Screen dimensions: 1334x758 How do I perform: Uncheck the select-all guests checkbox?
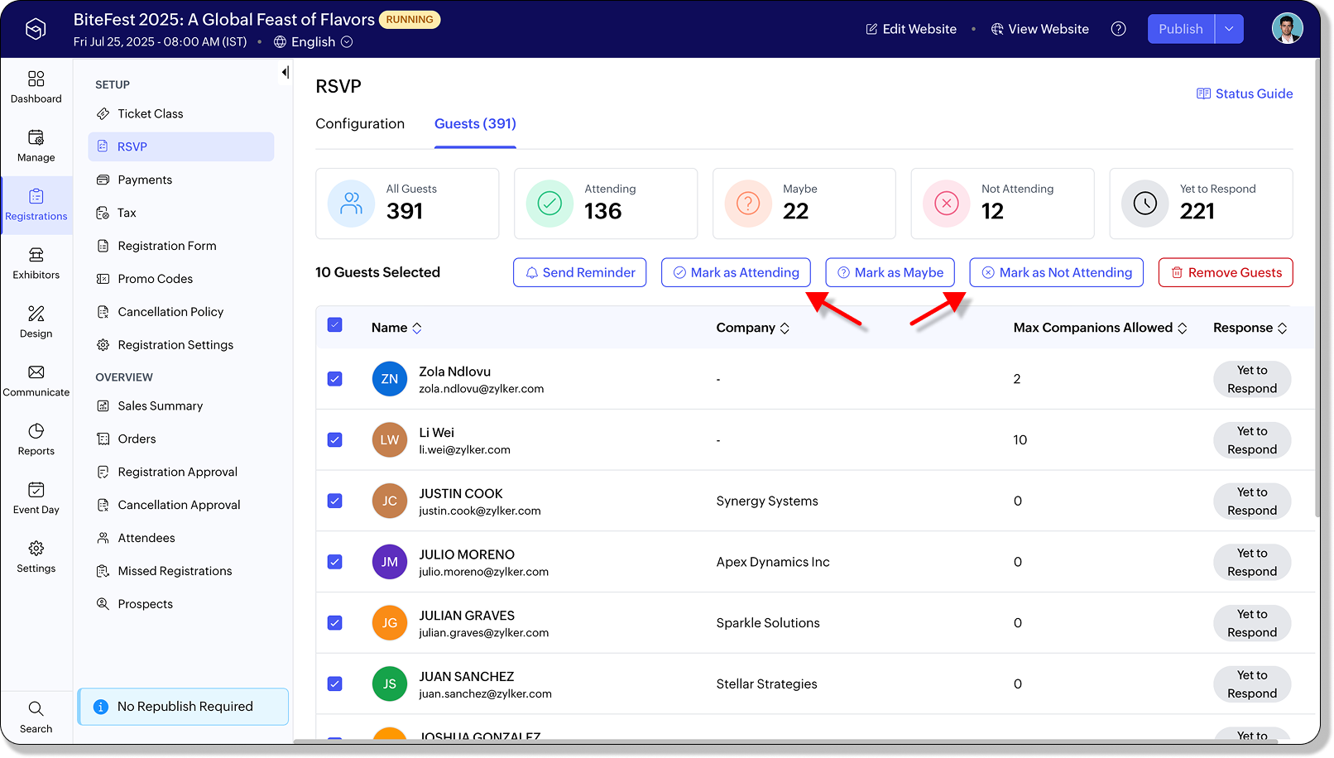[x=335, y=325]
